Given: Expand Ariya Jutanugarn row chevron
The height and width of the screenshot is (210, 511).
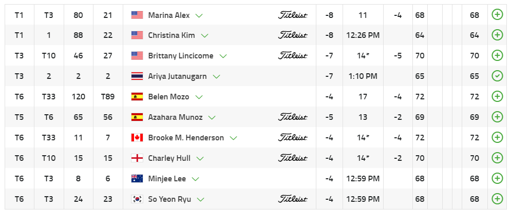Looking at the screenshot, I should click(x=216, y=77).
